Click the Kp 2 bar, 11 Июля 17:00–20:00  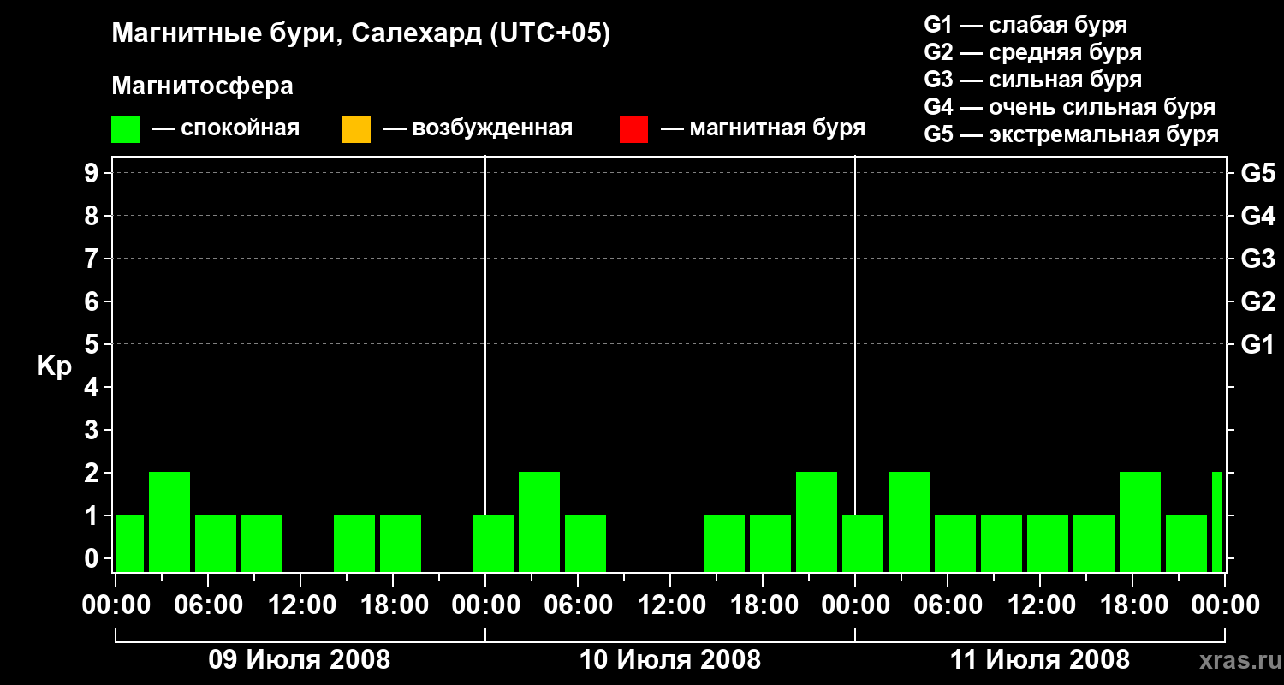1140,521
